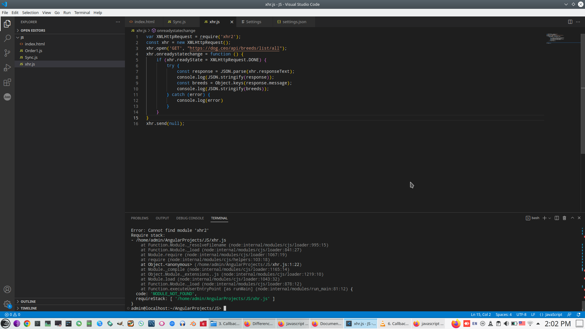Screen dimensions: 585x329
Task: Open Run and Debug view
Action: click(7, 68)
